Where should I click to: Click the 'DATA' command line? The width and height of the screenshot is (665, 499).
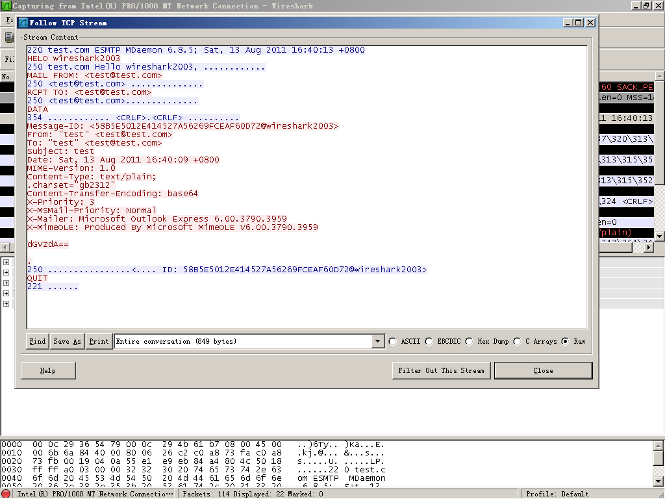tap(38, 109)
